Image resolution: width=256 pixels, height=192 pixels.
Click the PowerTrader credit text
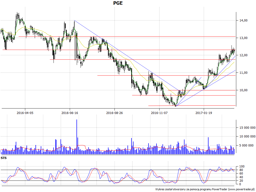[205, 189]
